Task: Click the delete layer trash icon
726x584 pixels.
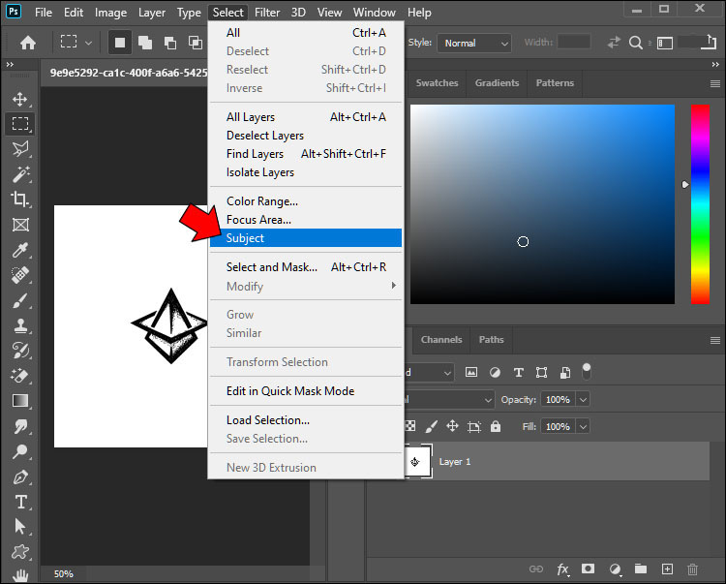Action: tap(692, 569)
